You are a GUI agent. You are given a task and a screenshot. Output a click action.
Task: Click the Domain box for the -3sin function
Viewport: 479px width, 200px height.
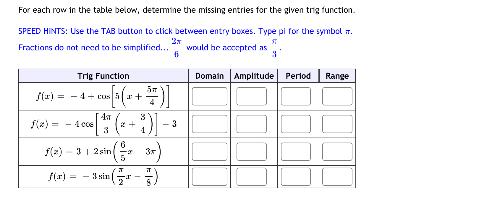coord(210,176)
